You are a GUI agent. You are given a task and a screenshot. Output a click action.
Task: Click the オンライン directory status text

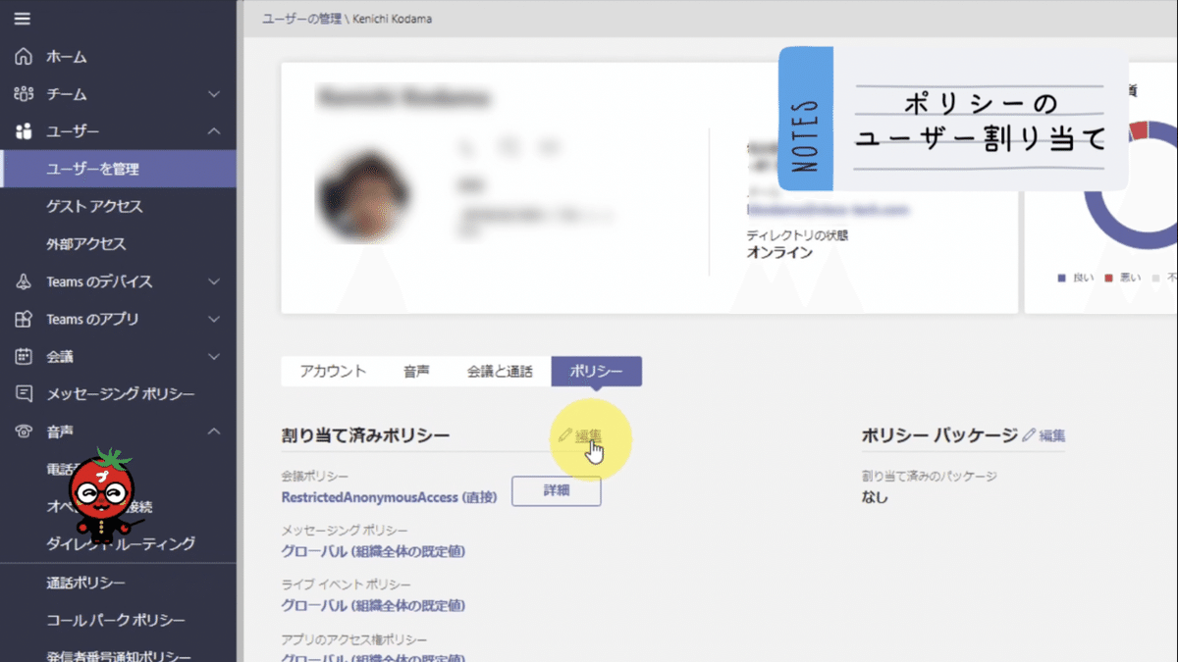779,252
